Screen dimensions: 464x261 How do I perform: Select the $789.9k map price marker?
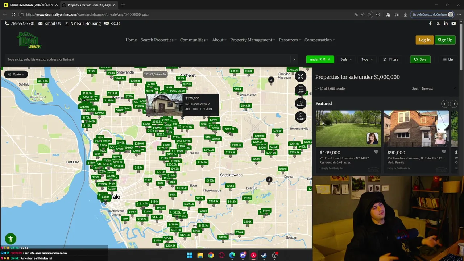tap(293, 70)
